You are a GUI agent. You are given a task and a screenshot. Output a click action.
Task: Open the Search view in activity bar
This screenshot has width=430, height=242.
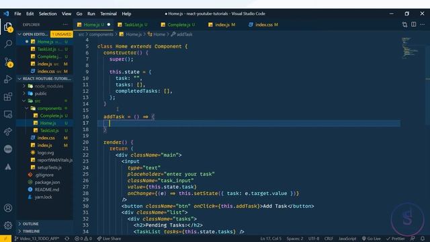pos(8,44)
